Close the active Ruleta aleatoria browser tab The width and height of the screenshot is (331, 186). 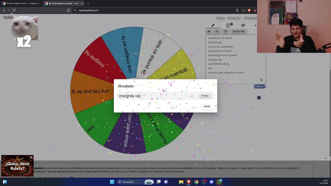pyautogui.click(x=82, y=3)
